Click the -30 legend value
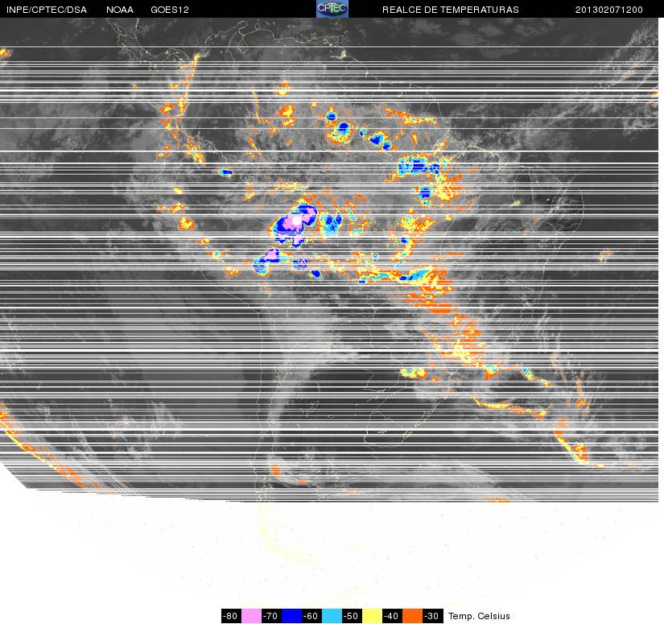Viewport: 664px width, 624px height. click(432, 616)
